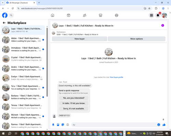Open the Immaboss conversation

pyautogui.click(x=23, y=49)
